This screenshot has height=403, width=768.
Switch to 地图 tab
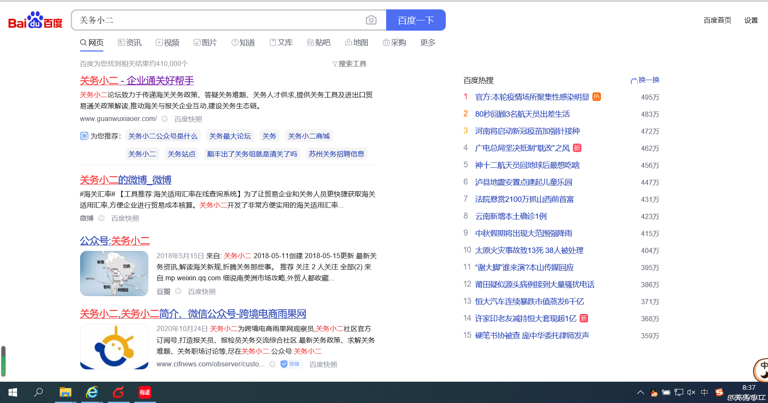tap(356, 43)
